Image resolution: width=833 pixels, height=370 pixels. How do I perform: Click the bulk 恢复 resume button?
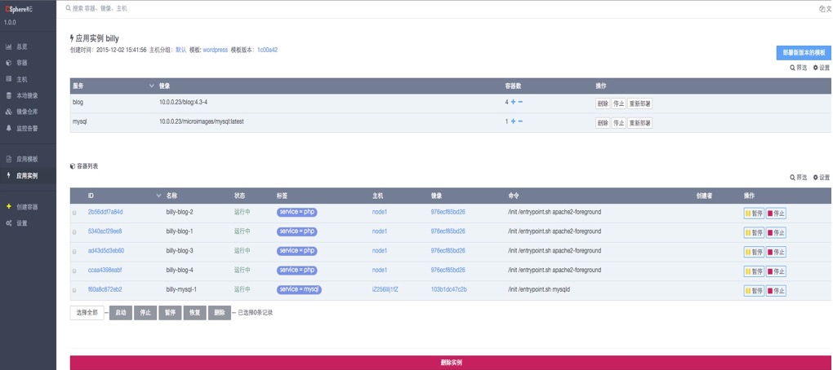(x=195, y=313)
